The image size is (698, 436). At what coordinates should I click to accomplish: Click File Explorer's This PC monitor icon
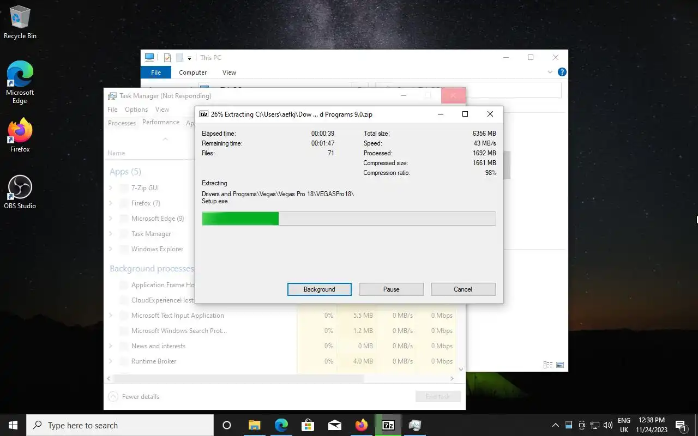149,57
